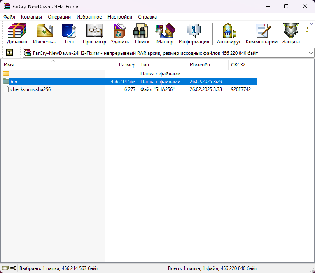
Task: Launch the Мастер (Wizard) tool
Action: pos(165,33)
